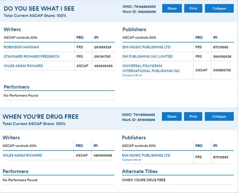Select ISWC T9142840333 text
The image size is (238, 193).
(139, 7)
